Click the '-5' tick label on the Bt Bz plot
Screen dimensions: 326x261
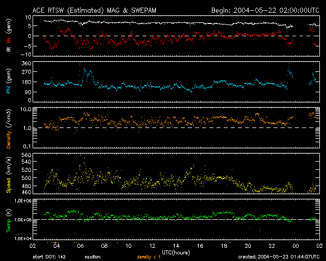tap(27, 46)
